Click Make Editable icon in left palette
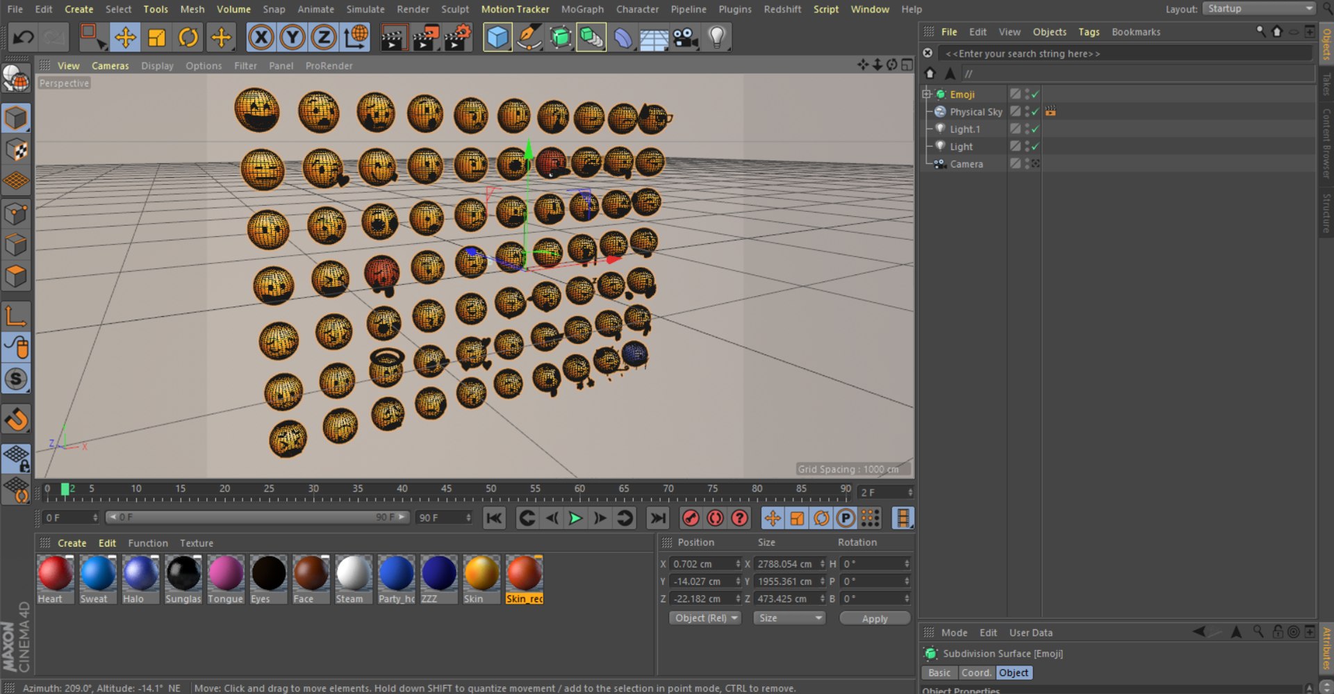1334x694 pixels. pos(16,79)
